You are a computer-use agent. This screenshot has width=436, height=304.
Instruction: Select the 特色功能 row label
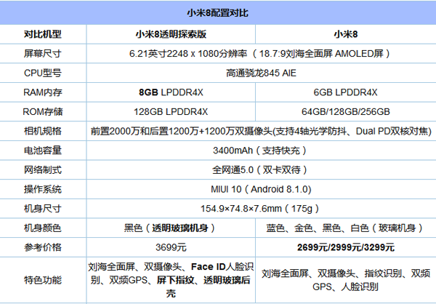[x=43, y=280]
